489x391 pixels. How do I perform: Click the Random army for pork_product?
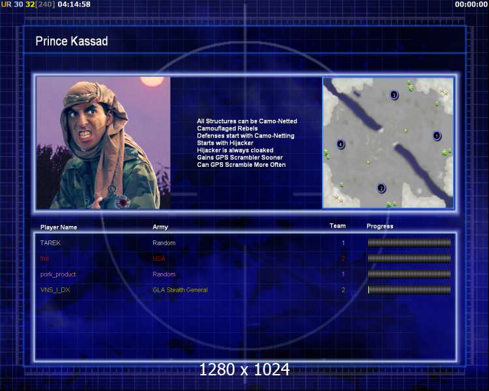[164, 274]
